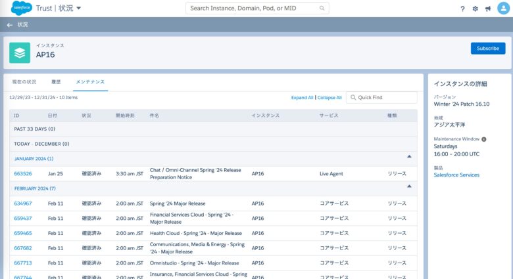
Task: Click the Expand All link
Action: pos(302,97)
